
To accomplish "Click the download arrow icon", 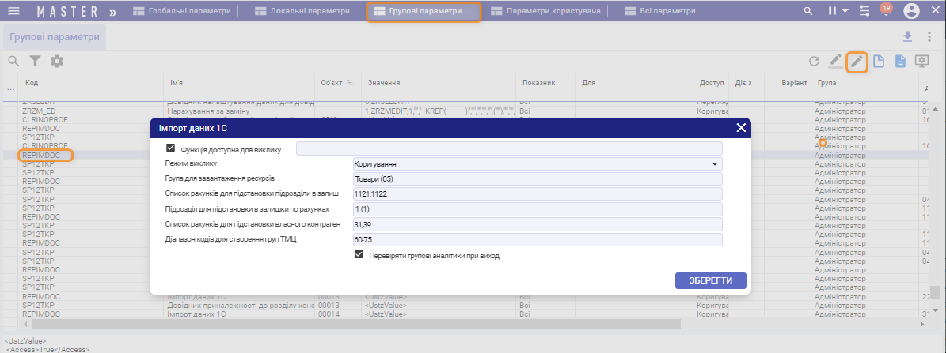I will pyautogui.click(x=907, y=36).
